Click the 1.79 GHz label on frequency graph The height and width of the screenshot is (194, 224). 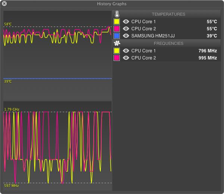click(x=12, y=109)
